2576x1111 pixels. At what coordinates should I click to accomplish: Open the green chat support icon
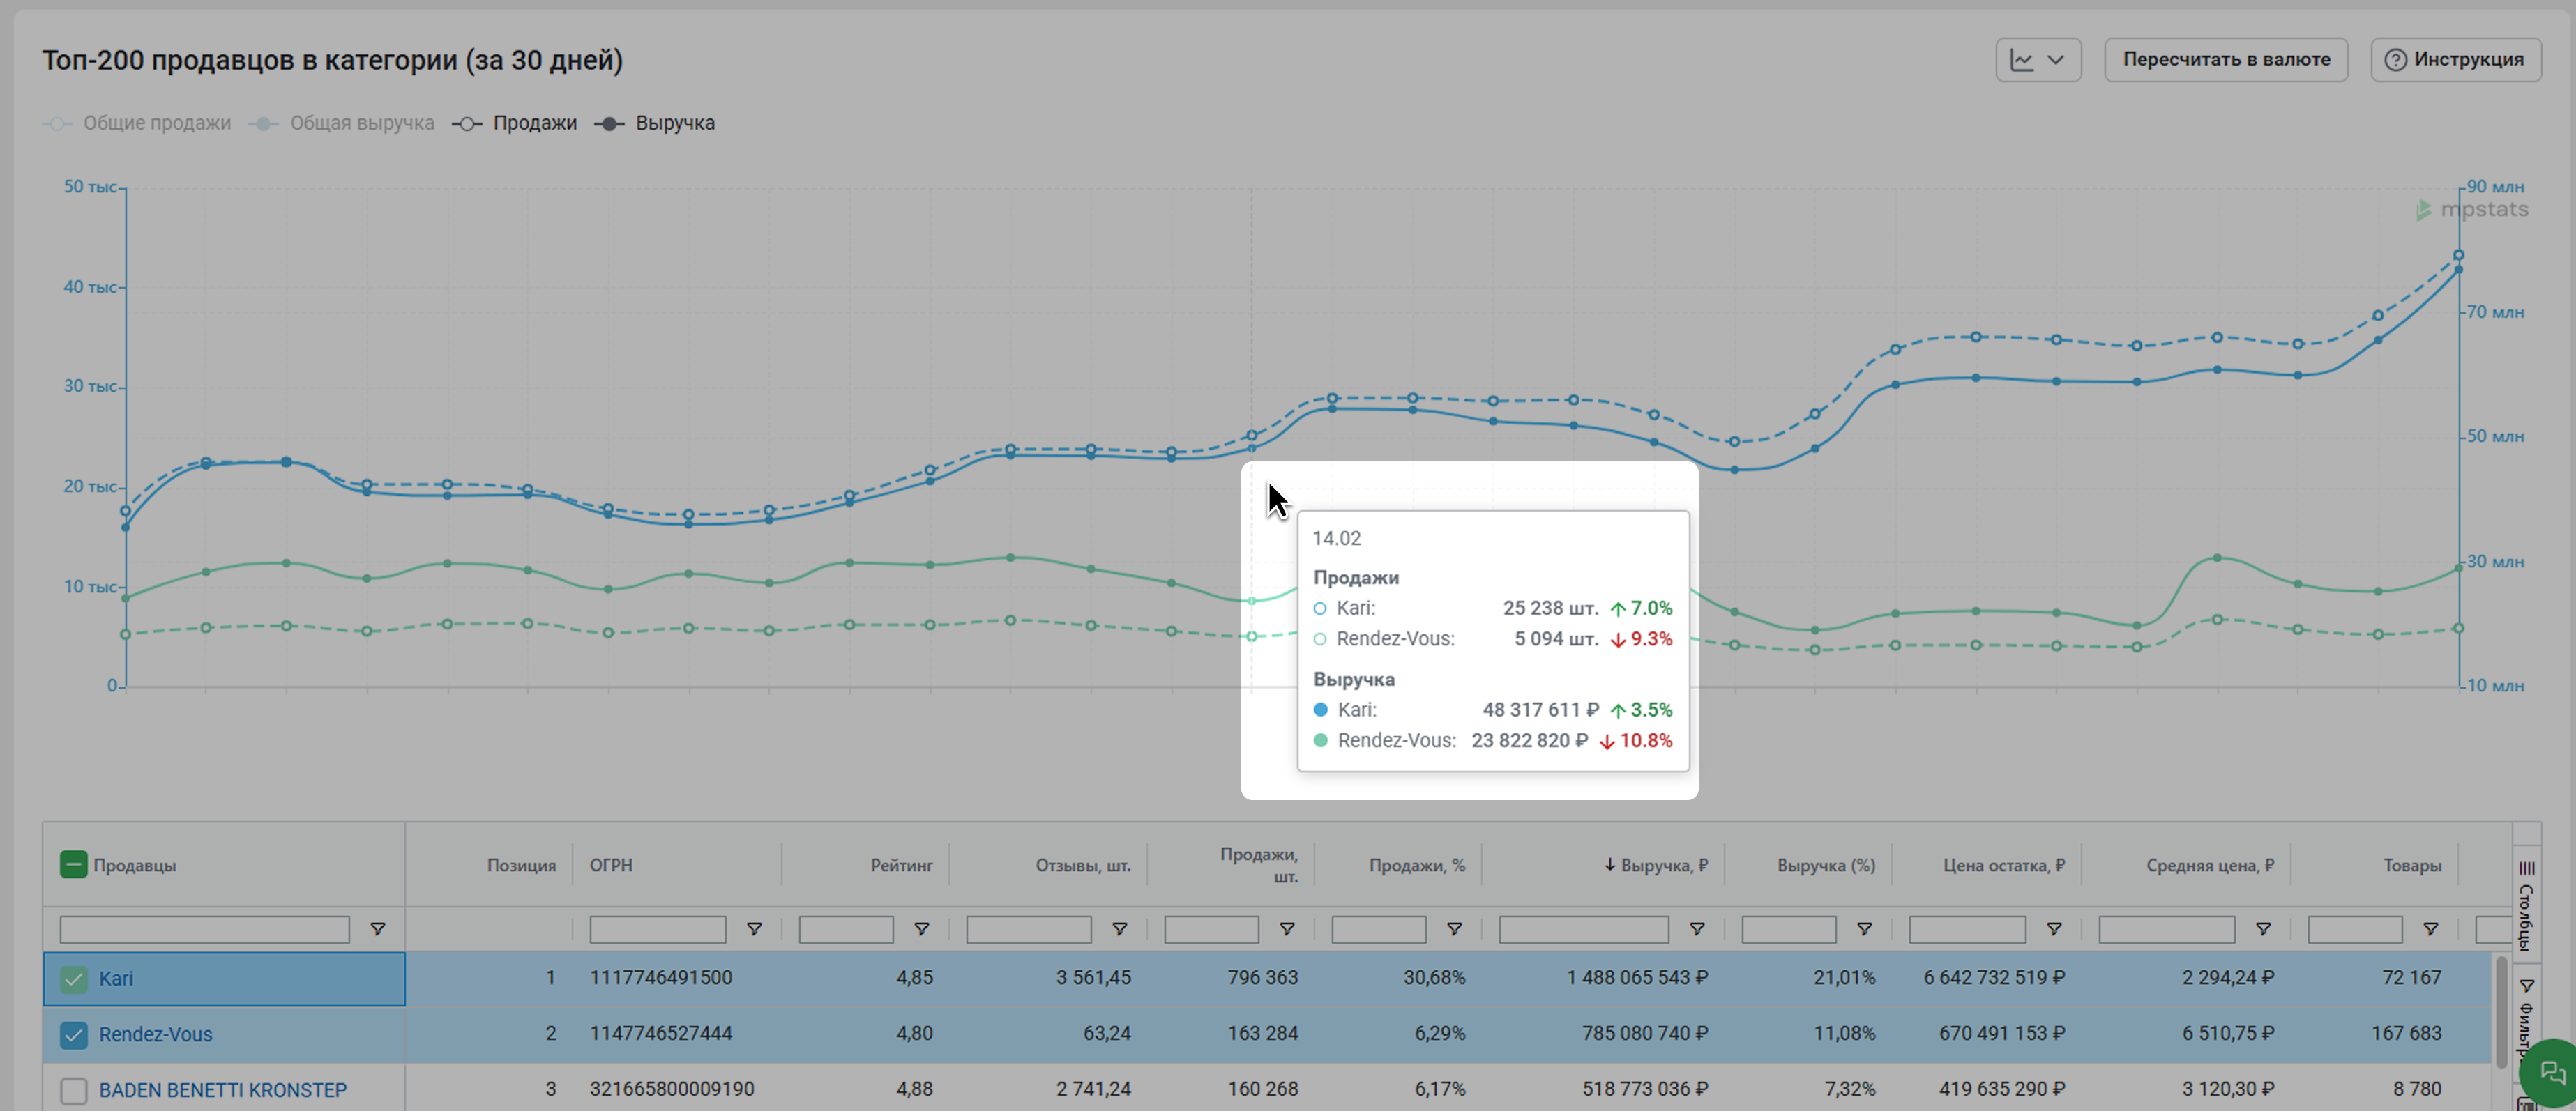tap(2550, 1073)
